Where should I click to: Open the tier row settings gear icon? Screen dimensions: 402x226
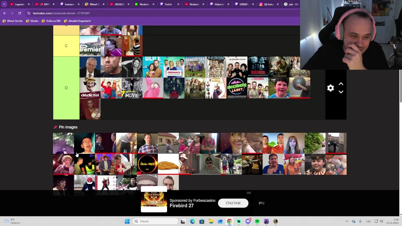[330, 88]
